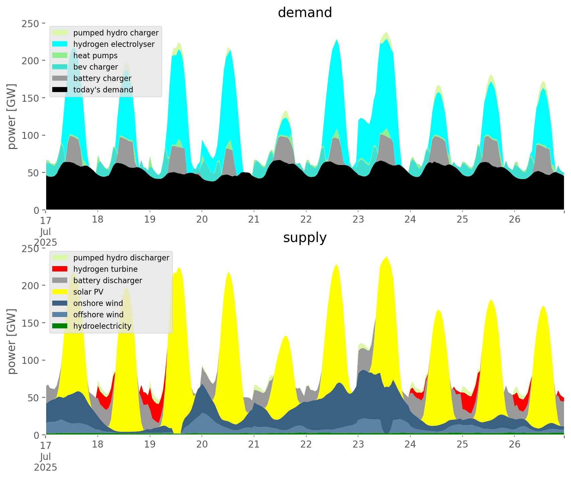This screenshot has height=479, width=571.
Task: Click the battery discharger legend swatch
Action: coord(60,281)
